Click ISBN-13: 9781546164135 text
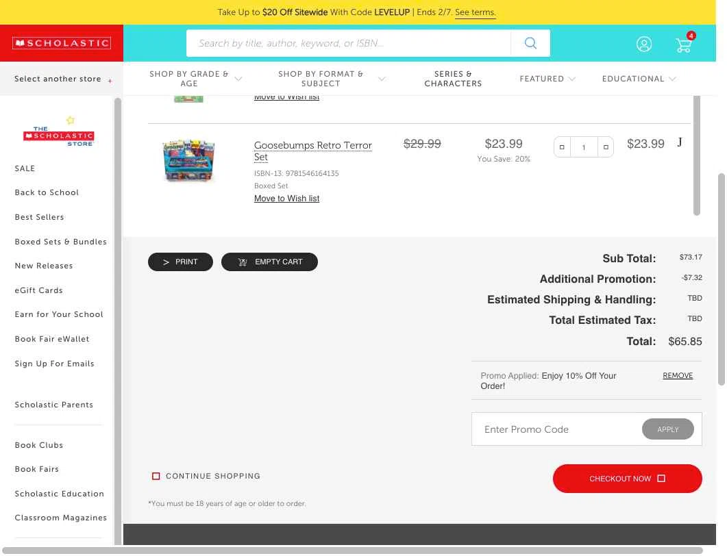The width and height of the screenshot is (727, 556). pos(296,173)
